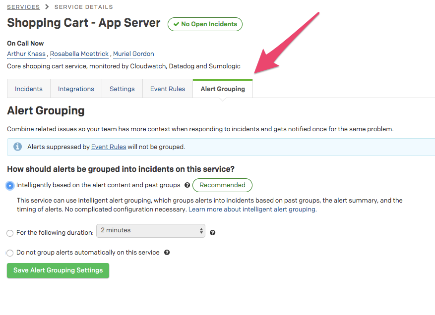The width and height of the screenshot is (435, 315).
Task: Choose do not group alerts radio button
Action: tap(10, 253)
